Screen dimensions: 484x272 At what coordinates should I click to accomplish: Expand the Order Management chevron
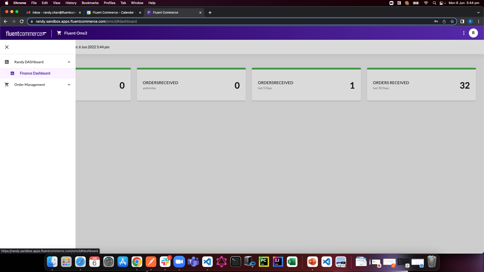(x=69, y=85)
